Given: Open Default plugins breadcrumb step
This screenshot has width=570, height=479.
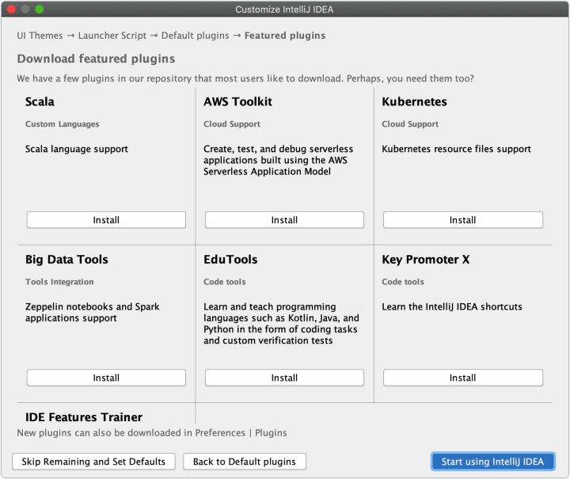Looking at the screenshot, I should (x=195, y=36).
